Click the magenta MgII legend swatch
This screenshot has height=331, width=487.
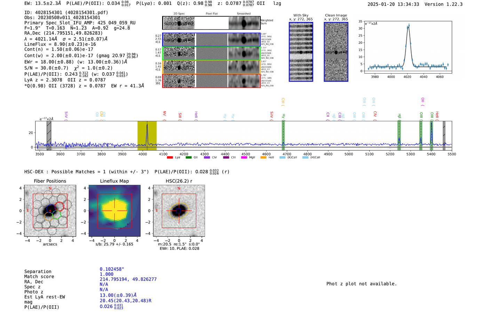pos(244,157)
